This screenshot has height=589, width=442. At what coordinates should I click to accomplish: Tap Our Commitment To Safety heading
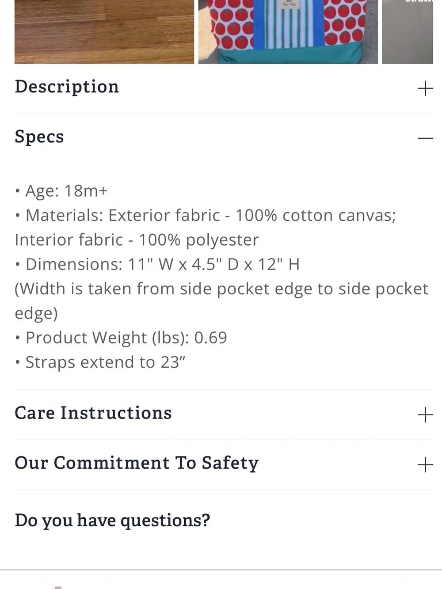point(137,463)
